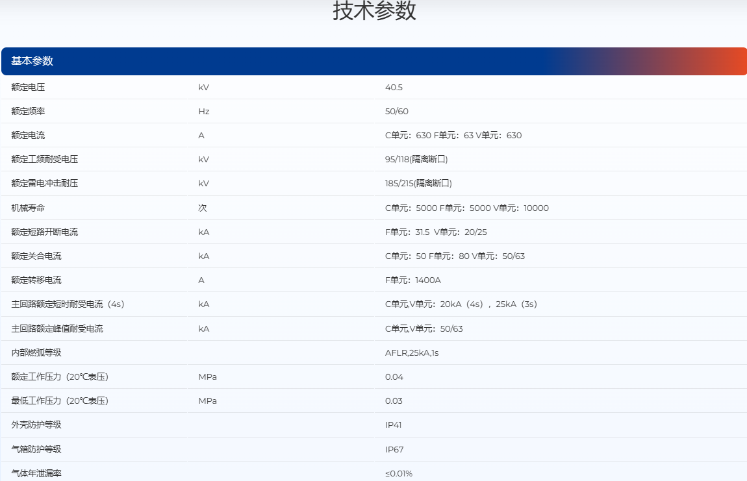Click the 额定频率 row label
The height and width of the screenshot is (481, 747).
click(28, 111)
